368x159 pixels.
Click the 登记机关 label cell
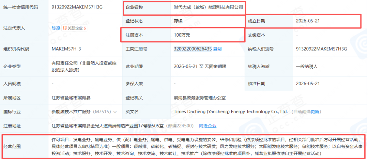tap(147, 98)
